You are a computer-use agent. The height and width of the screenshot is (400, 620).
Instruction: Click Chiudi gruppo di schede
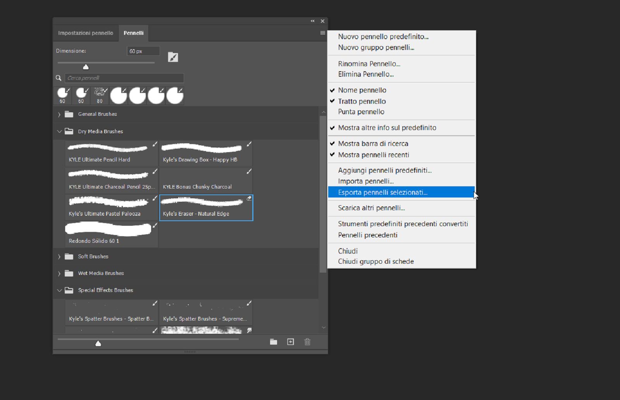401,261
